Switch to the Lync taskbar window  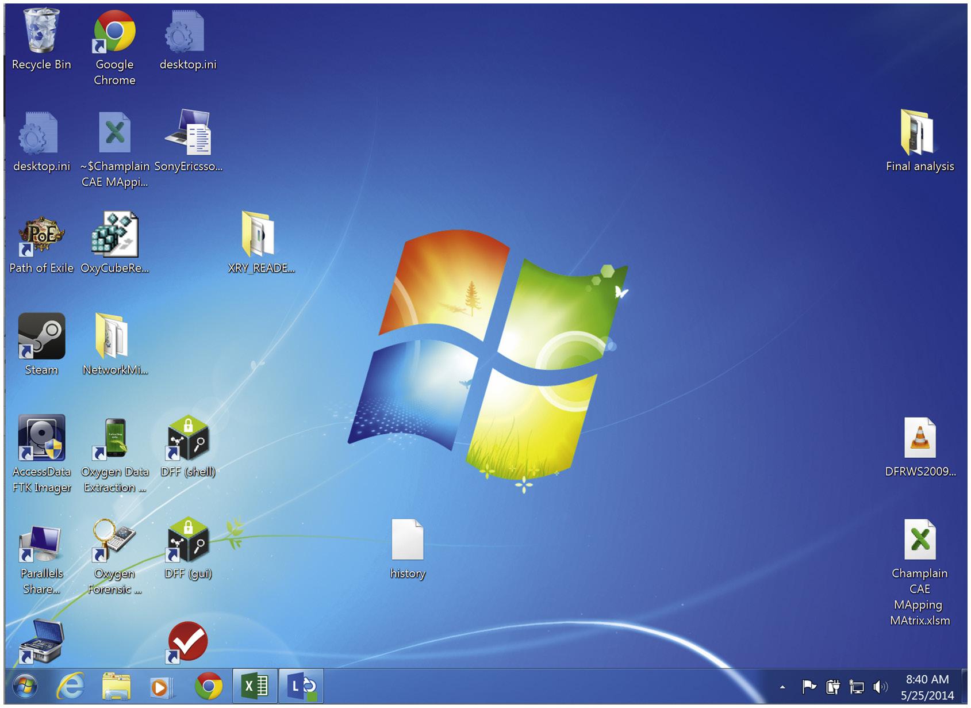coord(301,686)
